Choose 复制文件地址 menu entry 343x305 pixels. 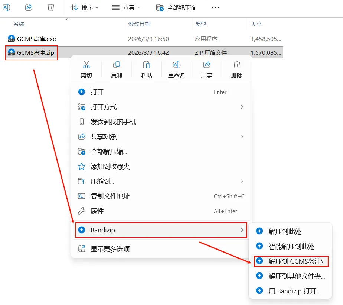pos(161,196)
